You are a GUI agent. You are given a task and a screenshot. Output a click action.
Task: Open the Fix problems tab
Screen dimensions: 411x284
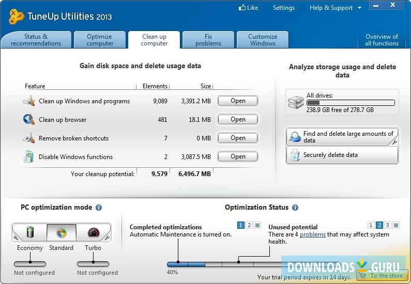[x=208, y=40]
